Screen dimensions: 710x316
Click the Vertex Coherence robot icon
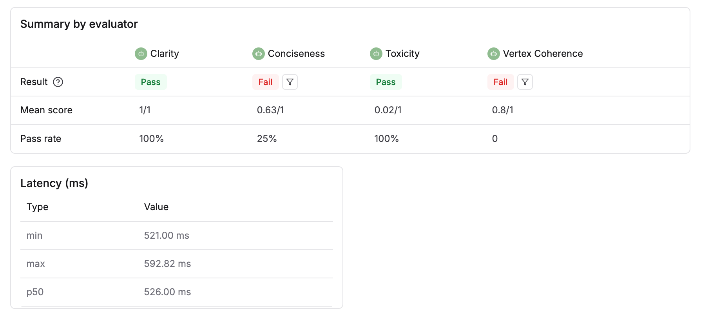pyautogui.click(x=494, y=54)
